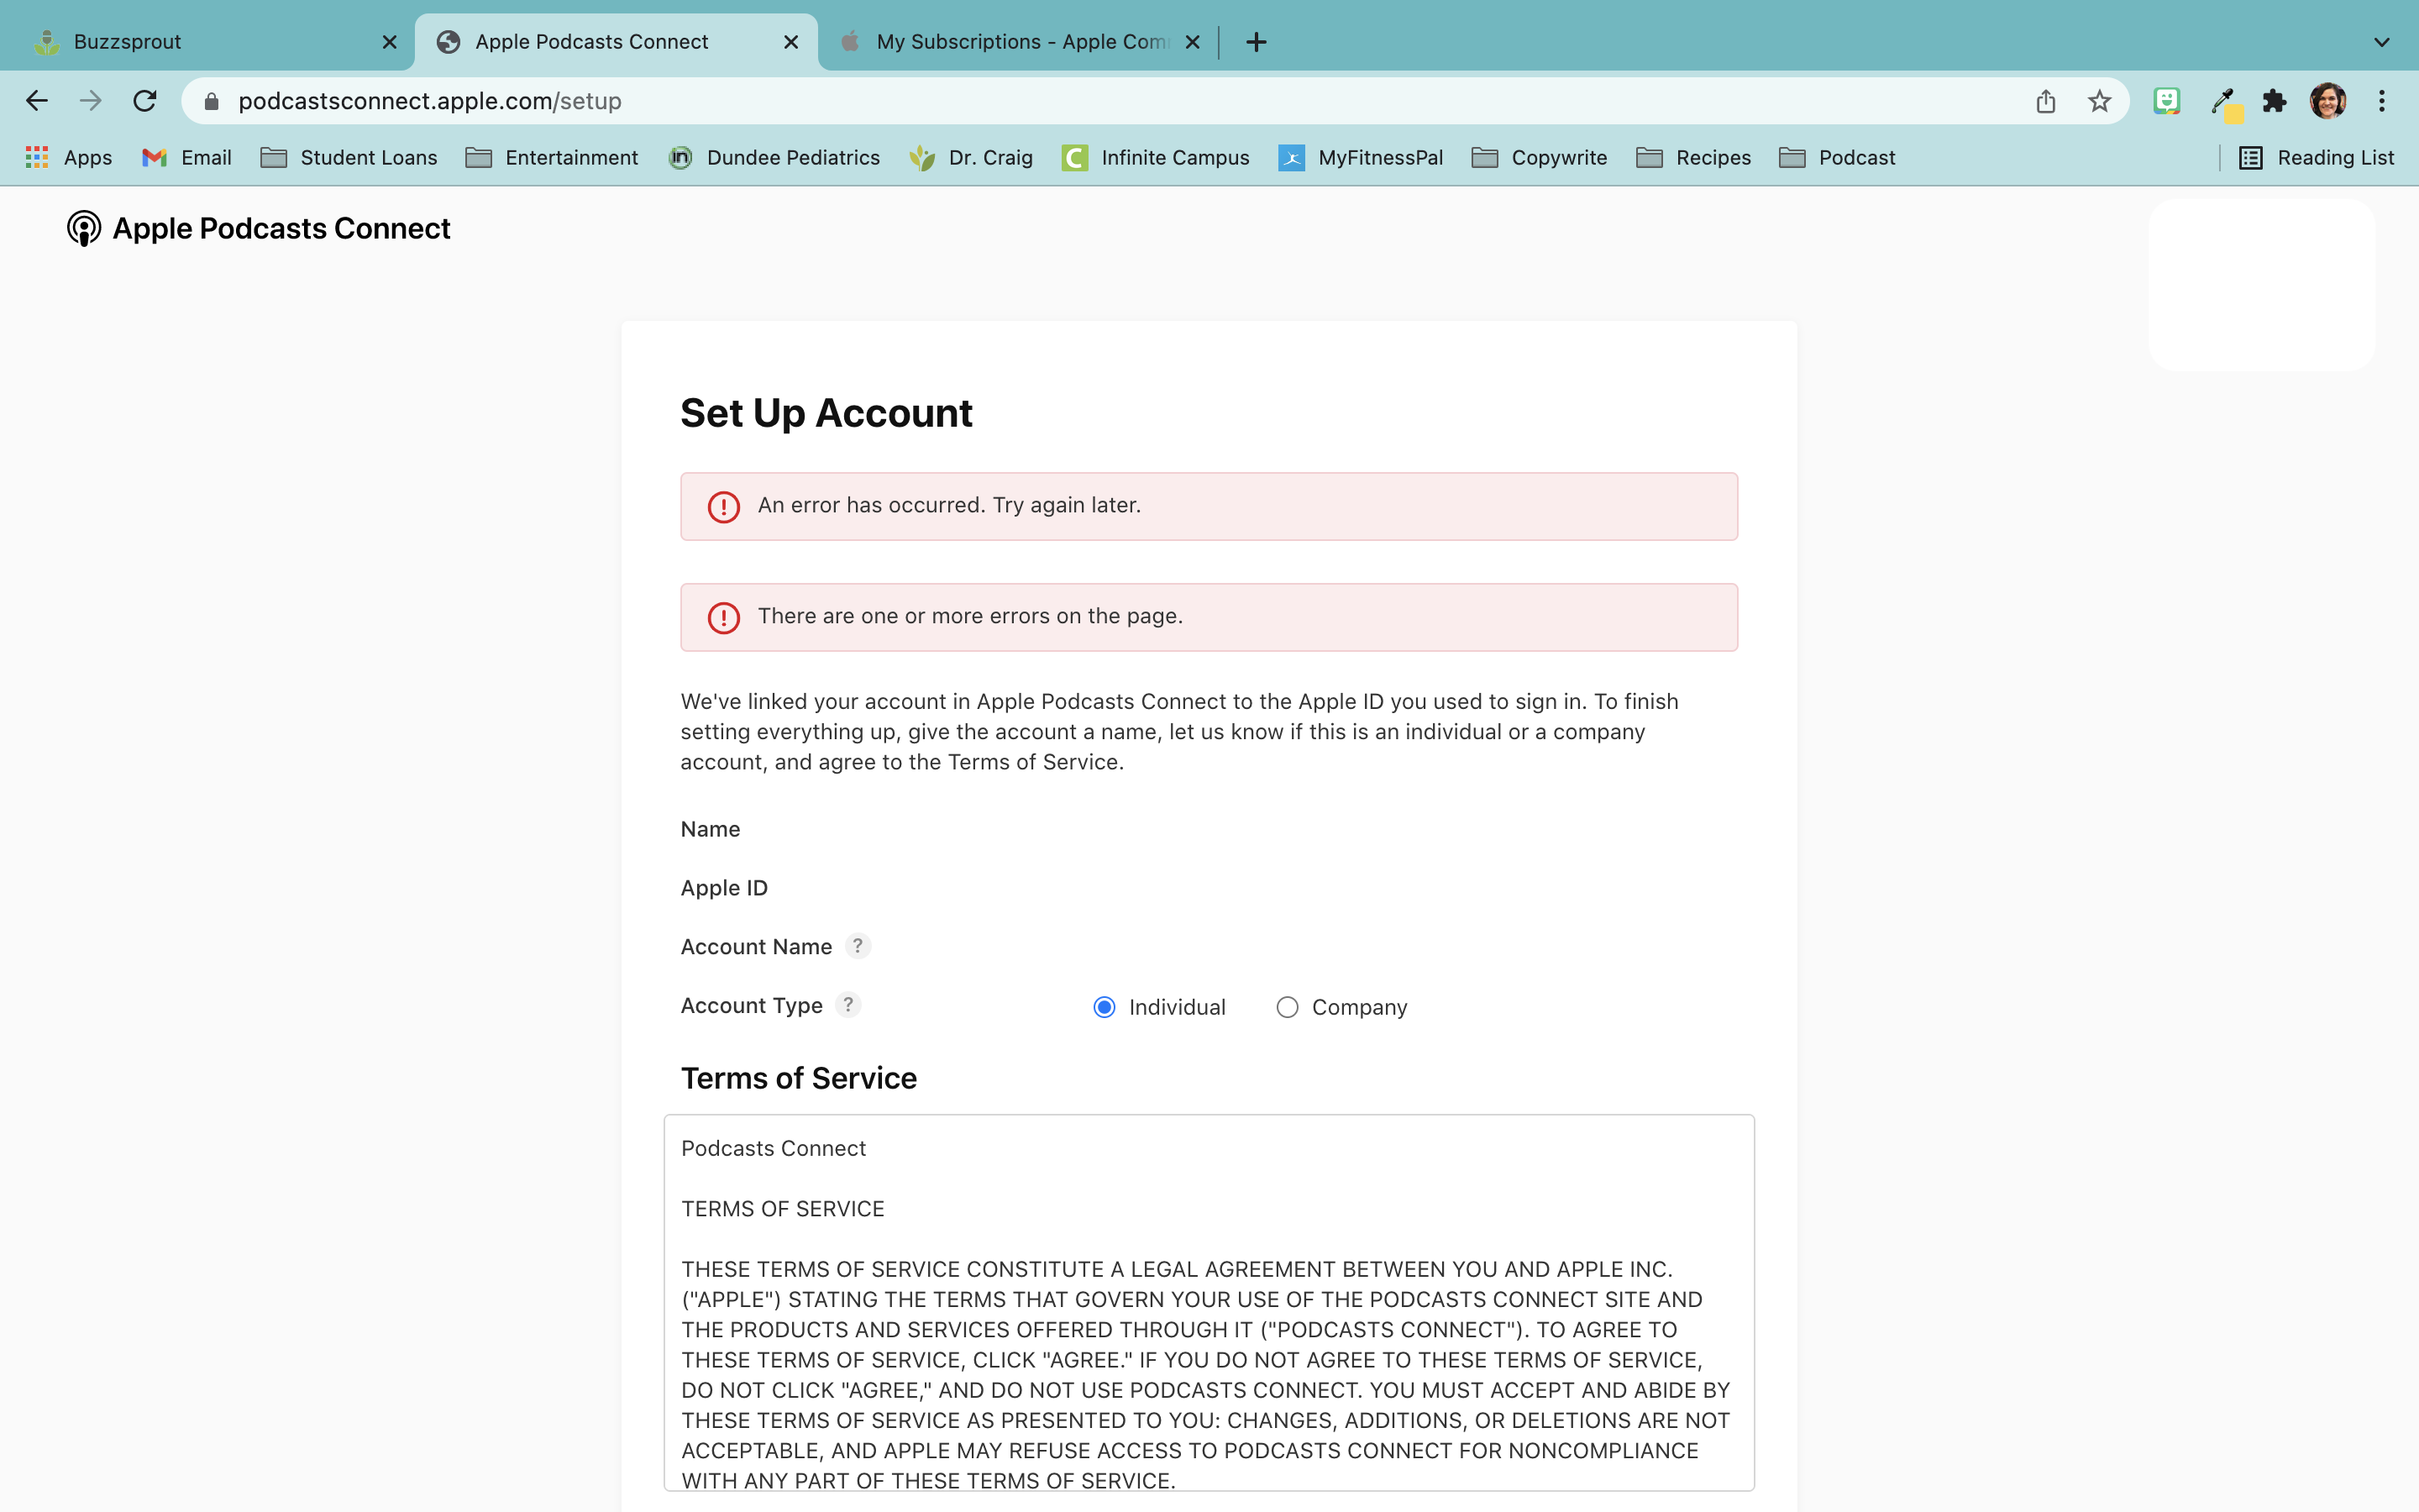The width and height of the screenshot is (2419, 1512).
Task: Open the Student Loans bookmark folder
Action: click(349, 158)
